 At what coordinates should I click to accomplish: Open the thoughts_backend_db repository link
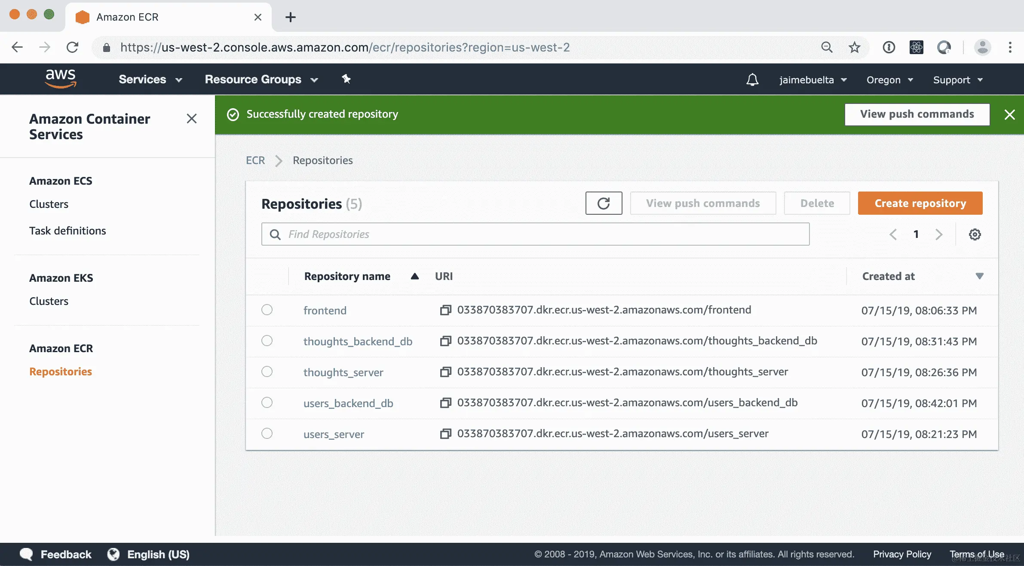tap(358, 341)
